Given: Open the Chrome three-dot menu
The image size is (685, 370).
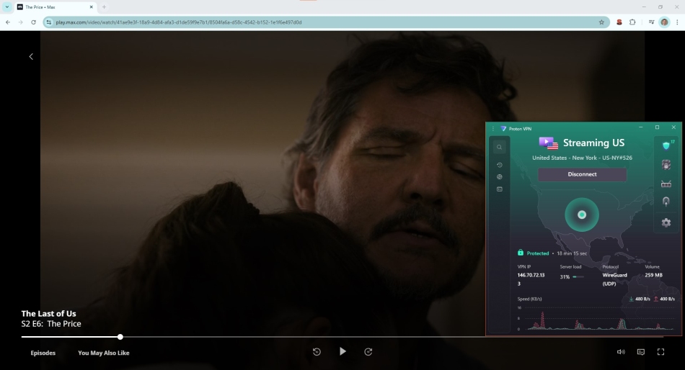Looking at the screenshot, I should coord(677,22).
